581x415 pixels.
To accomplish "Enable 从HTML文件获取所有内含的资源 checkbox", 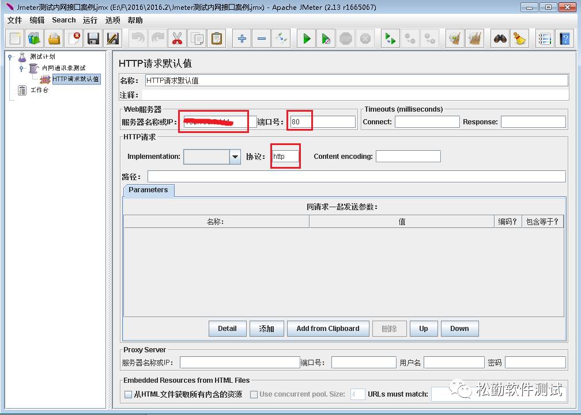I will pos(128,394).
